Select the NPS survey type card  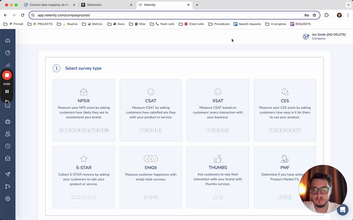point(84,110)
